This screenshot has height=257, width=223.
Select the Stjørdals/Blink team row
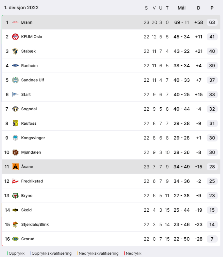[98, 225]
